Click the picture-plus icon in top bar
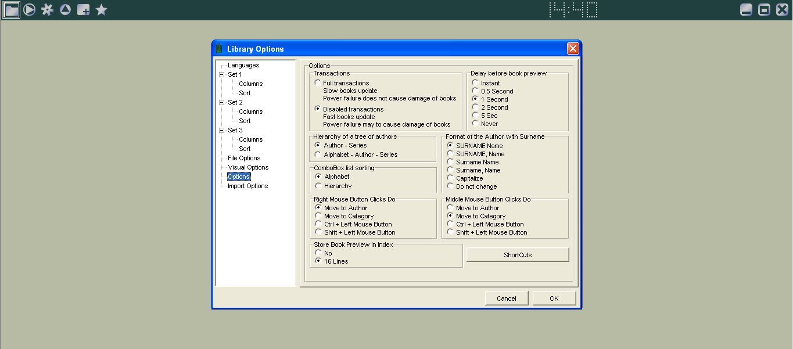793x349 pixels. (84, 10)
